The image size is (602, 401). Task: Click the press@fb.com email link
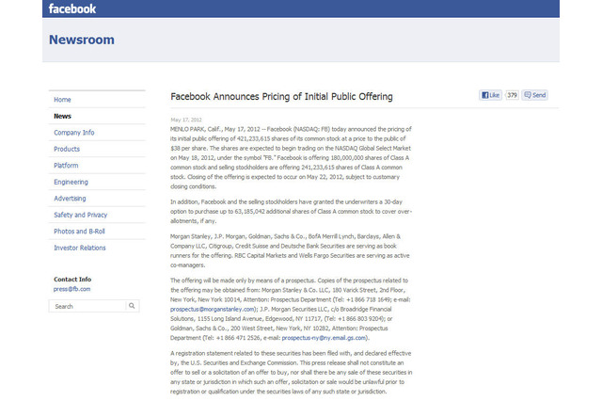point(72,289)
